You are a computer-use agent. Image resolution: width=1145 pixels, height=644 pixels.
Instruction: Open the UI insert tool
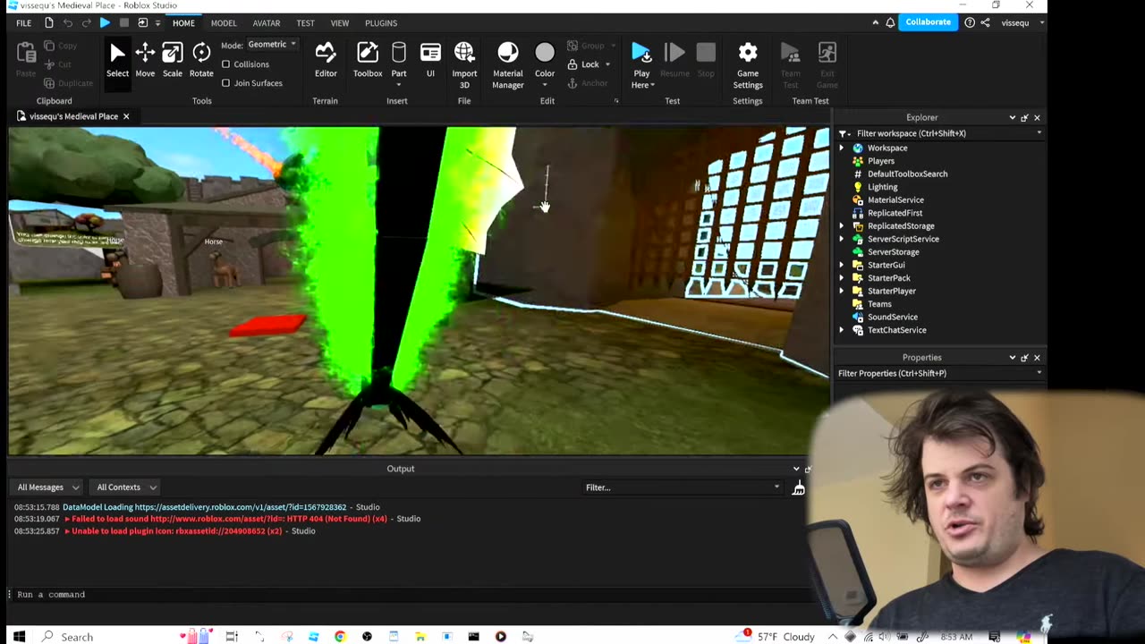(430, 60)
